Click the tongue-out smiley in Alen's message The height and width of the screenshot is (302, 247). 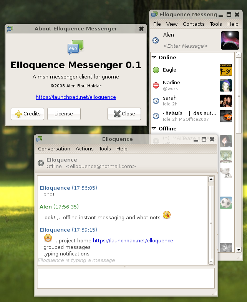tap(167, 215)
